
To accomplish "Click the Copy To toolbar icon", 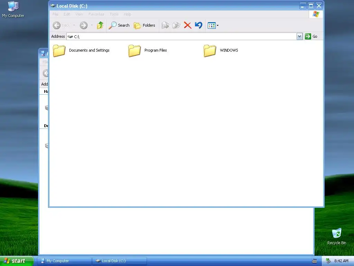I will [x=176, y=25].
